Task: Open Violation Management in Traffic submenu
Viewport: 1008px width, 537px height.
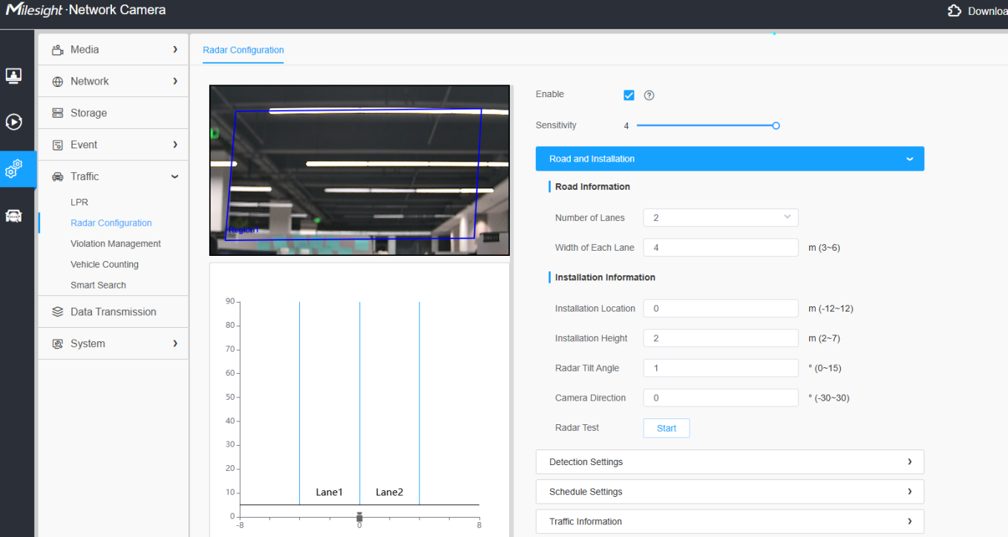Action: coord(116,244)
